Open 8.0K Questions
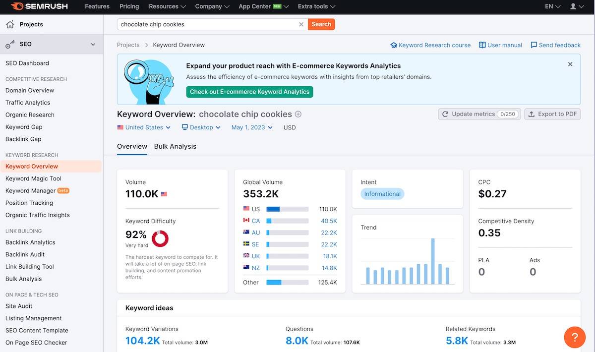595x352 pixels. coord(297,341)
